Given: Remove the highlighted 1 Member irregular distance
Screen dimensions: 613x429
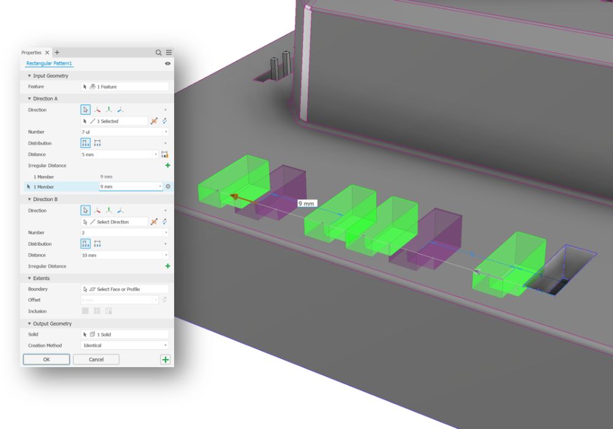Looking at the screenshot, I should click(168, 186).
